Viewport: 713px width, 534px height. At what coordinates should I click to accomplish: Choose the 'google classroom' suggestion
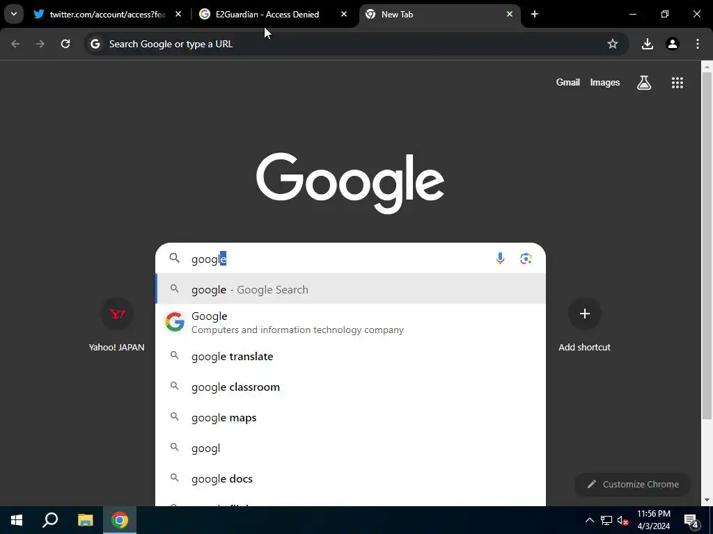351,387
